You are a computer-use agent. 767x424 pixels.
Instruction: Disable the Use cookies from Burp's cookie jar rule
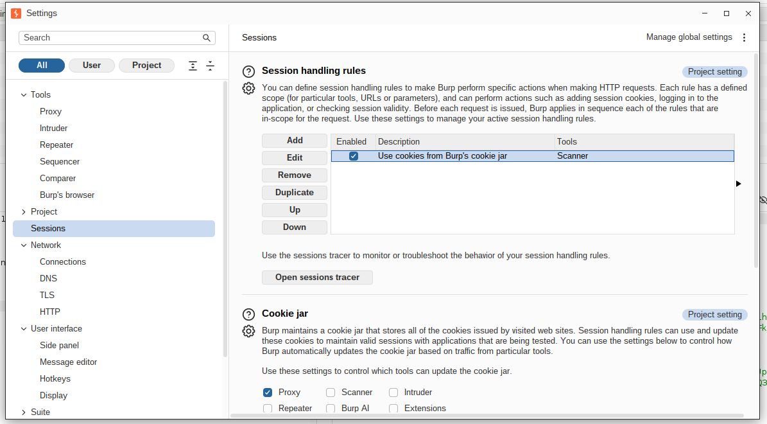click(353, 156)
